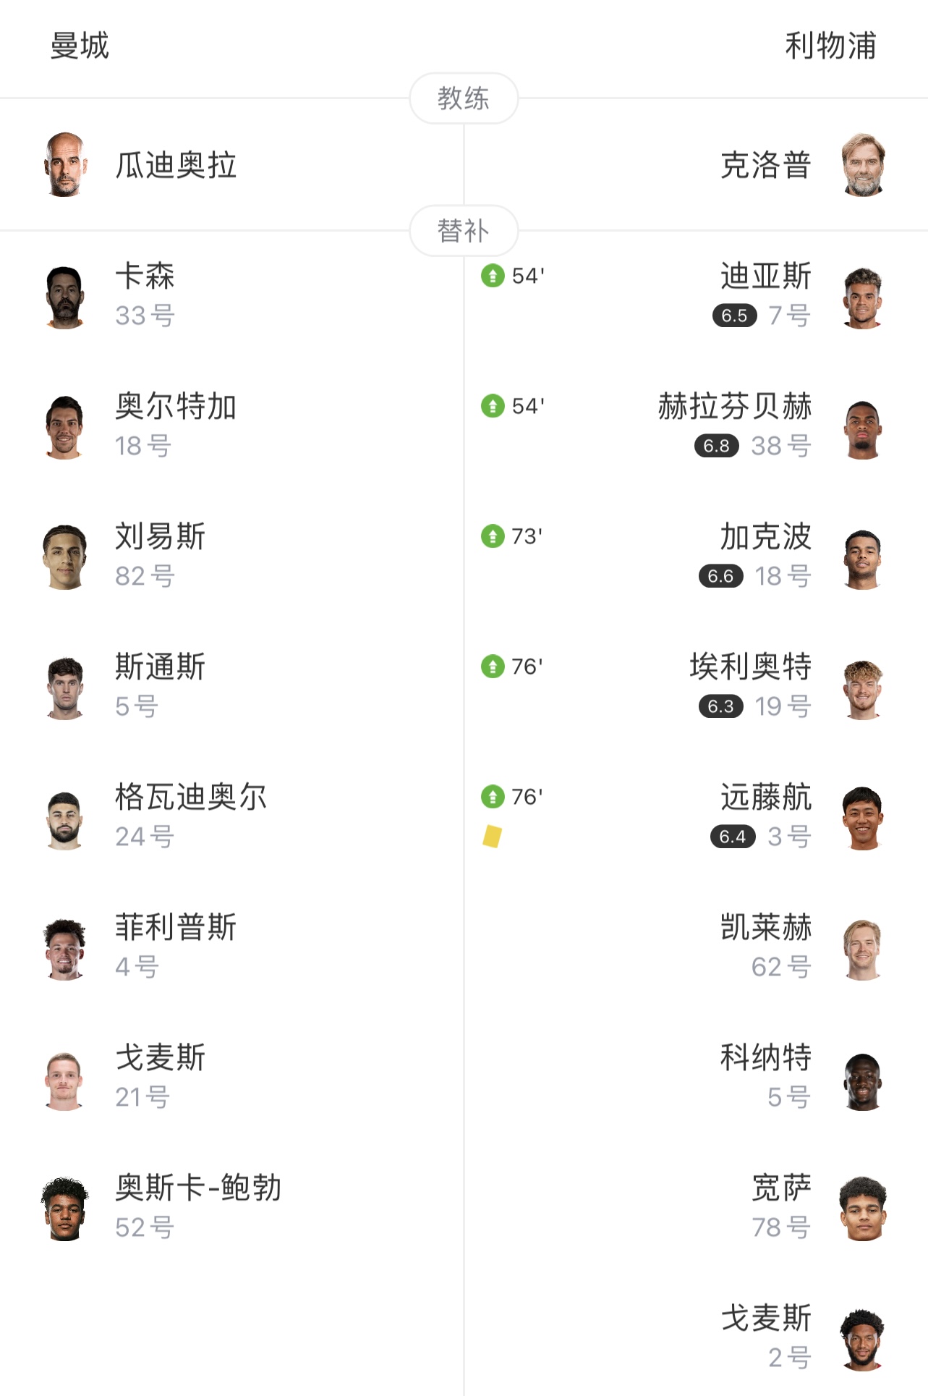This screenshot has height=1396, width=928.
Task: Select player 格瓦迪奥尔's name
Action: pos(191,797)
